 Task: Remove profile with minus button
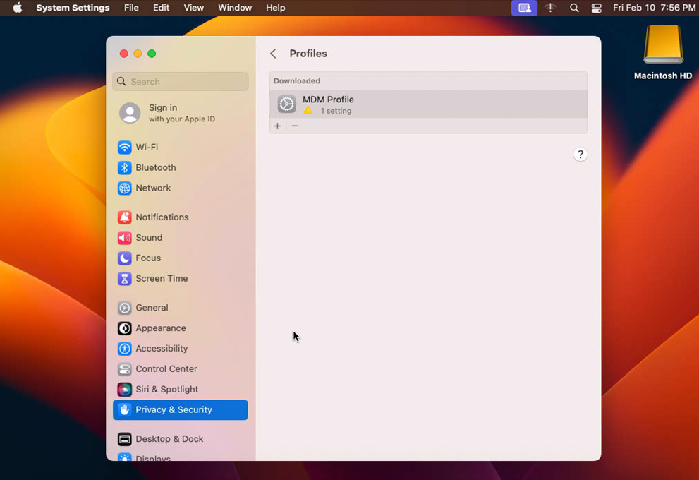tap(295, 126)
